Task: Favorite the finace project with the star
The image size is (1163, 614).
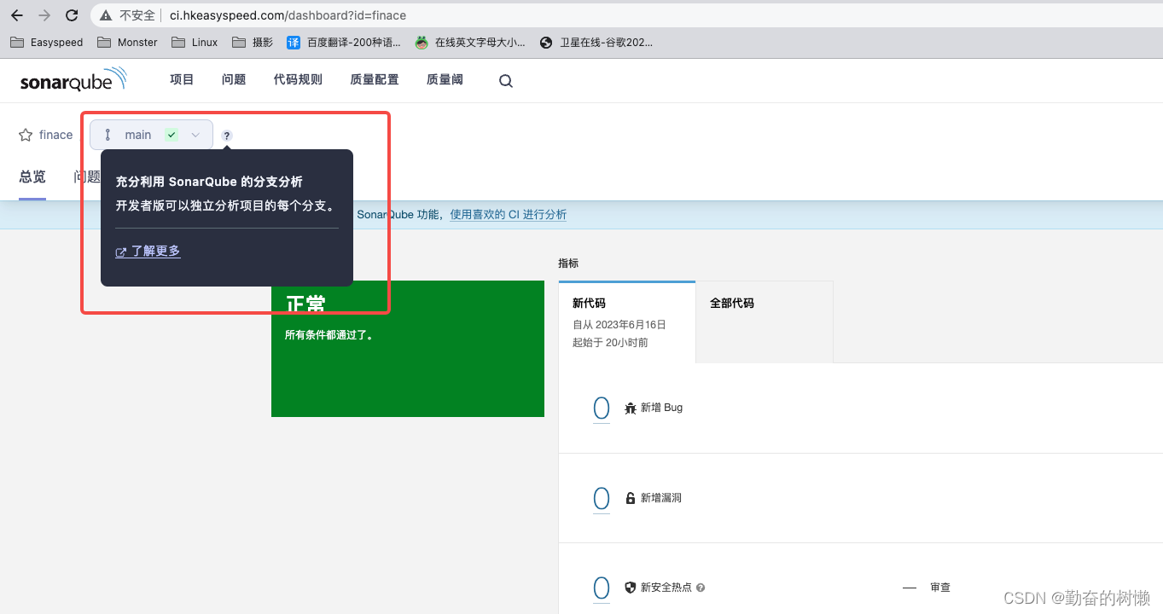Action: tap(26, 135)
